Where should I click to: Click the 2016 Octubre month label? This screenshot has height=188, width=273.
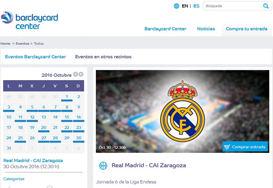coord(56,75)
